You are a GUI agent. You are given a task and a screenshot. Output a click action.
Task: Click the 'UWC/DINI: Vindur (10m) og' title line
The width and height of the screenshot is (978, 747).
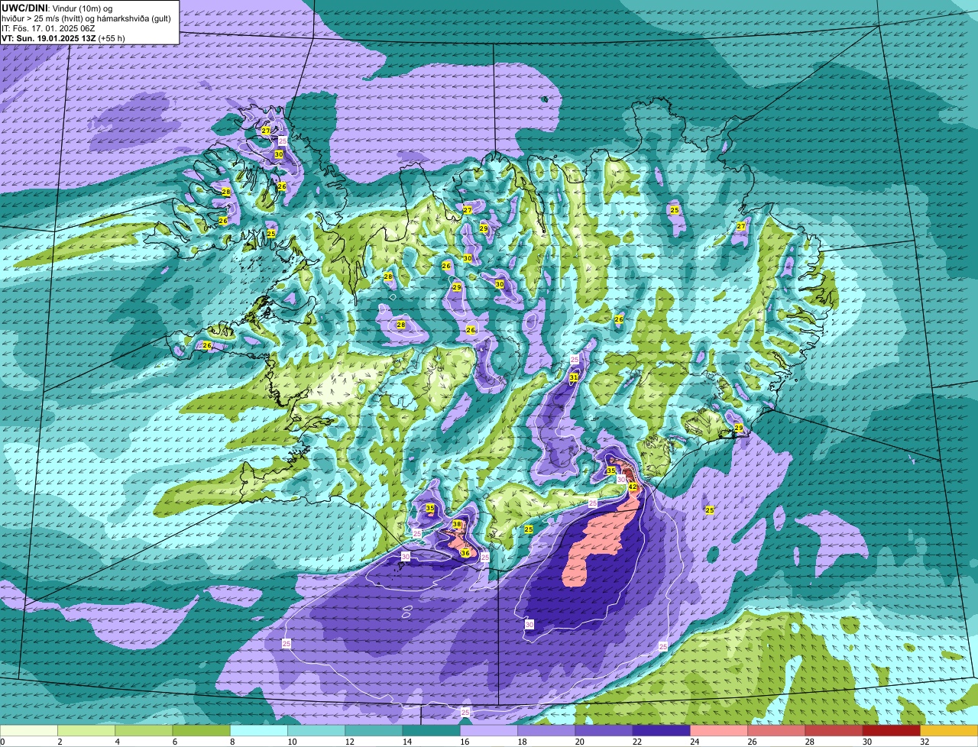[x=57, y=8]
